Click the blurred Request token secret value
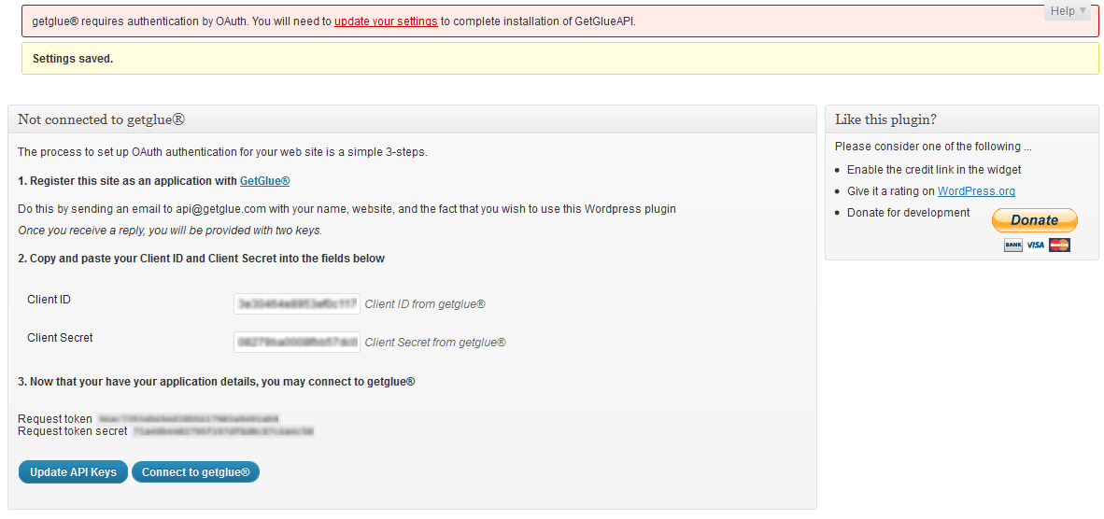This screenshot has height=519, width=1104. 223,430
